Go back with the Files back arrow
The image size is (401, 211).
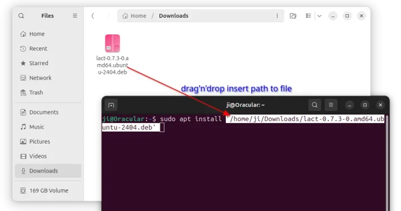93,16
